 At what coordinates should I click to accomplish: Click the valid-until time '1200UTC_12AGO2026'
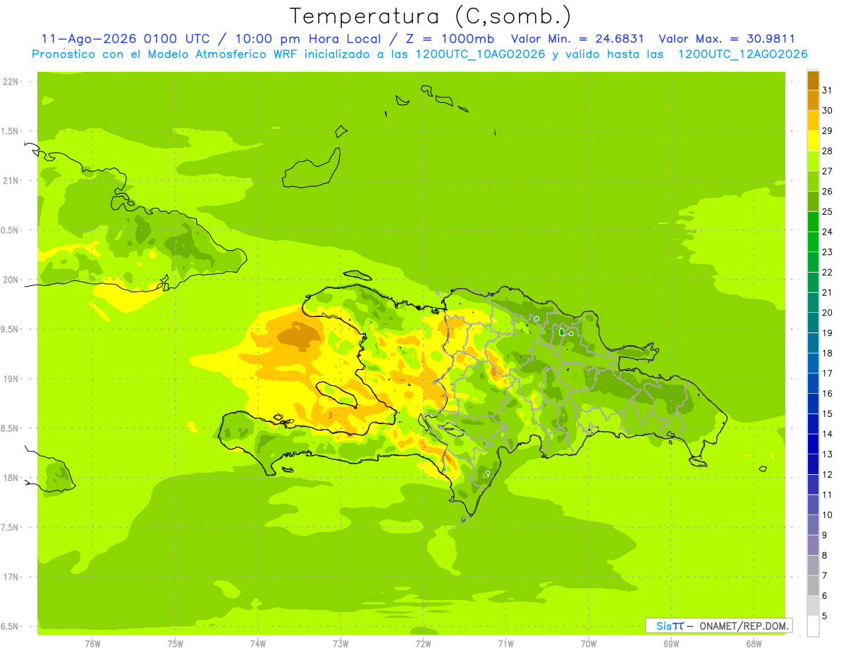(742, 54)
